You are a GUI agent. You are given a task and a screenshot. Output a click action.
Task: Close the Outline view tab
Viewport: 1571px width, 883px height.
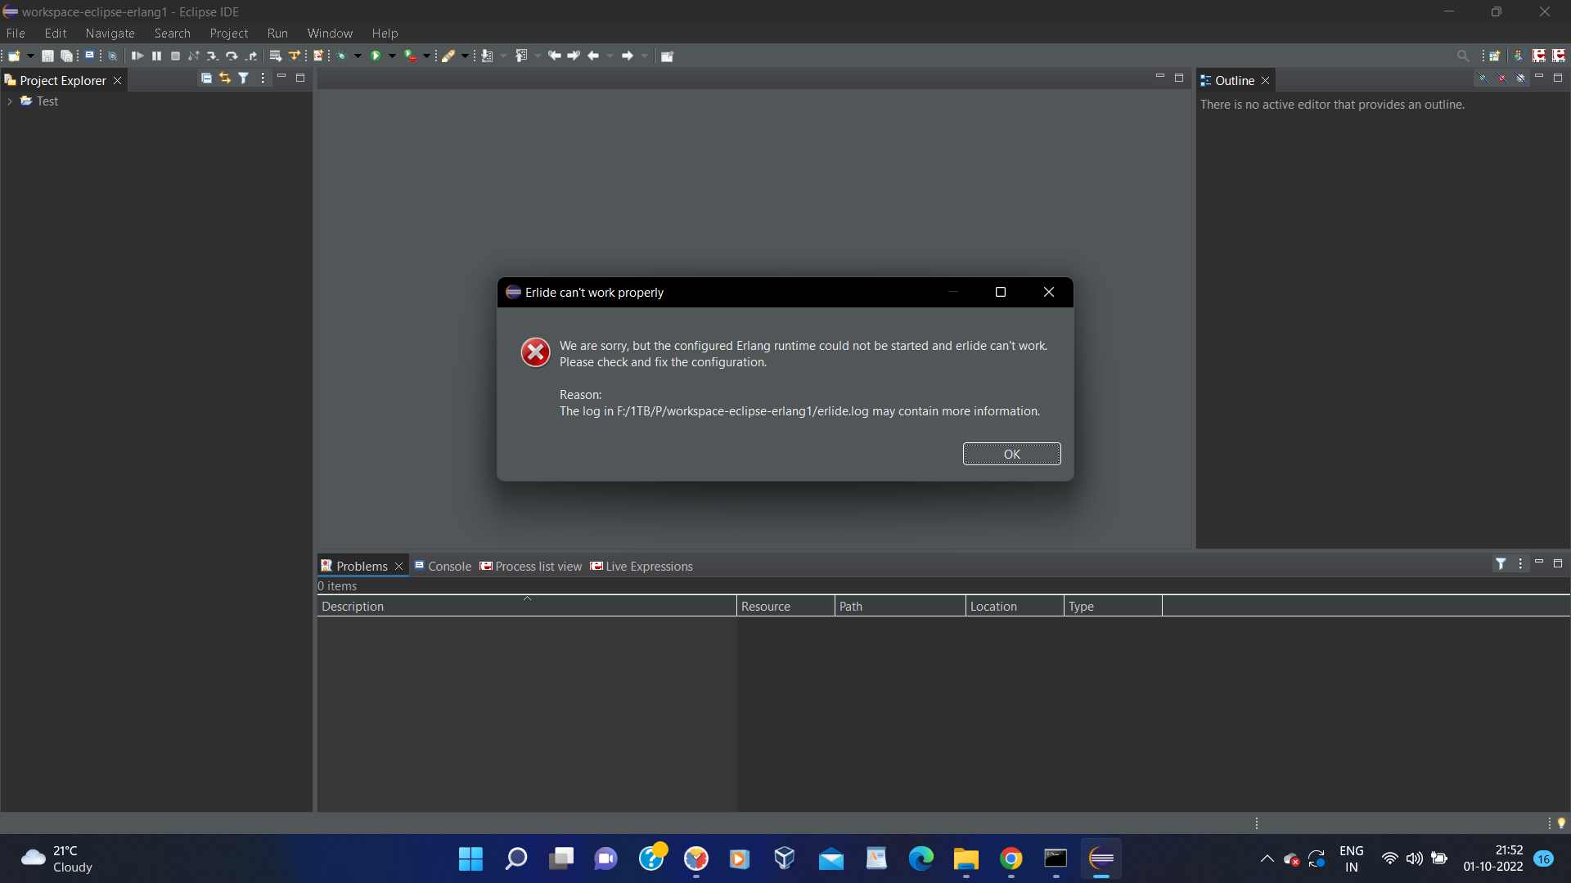(x=1265, y=80)
